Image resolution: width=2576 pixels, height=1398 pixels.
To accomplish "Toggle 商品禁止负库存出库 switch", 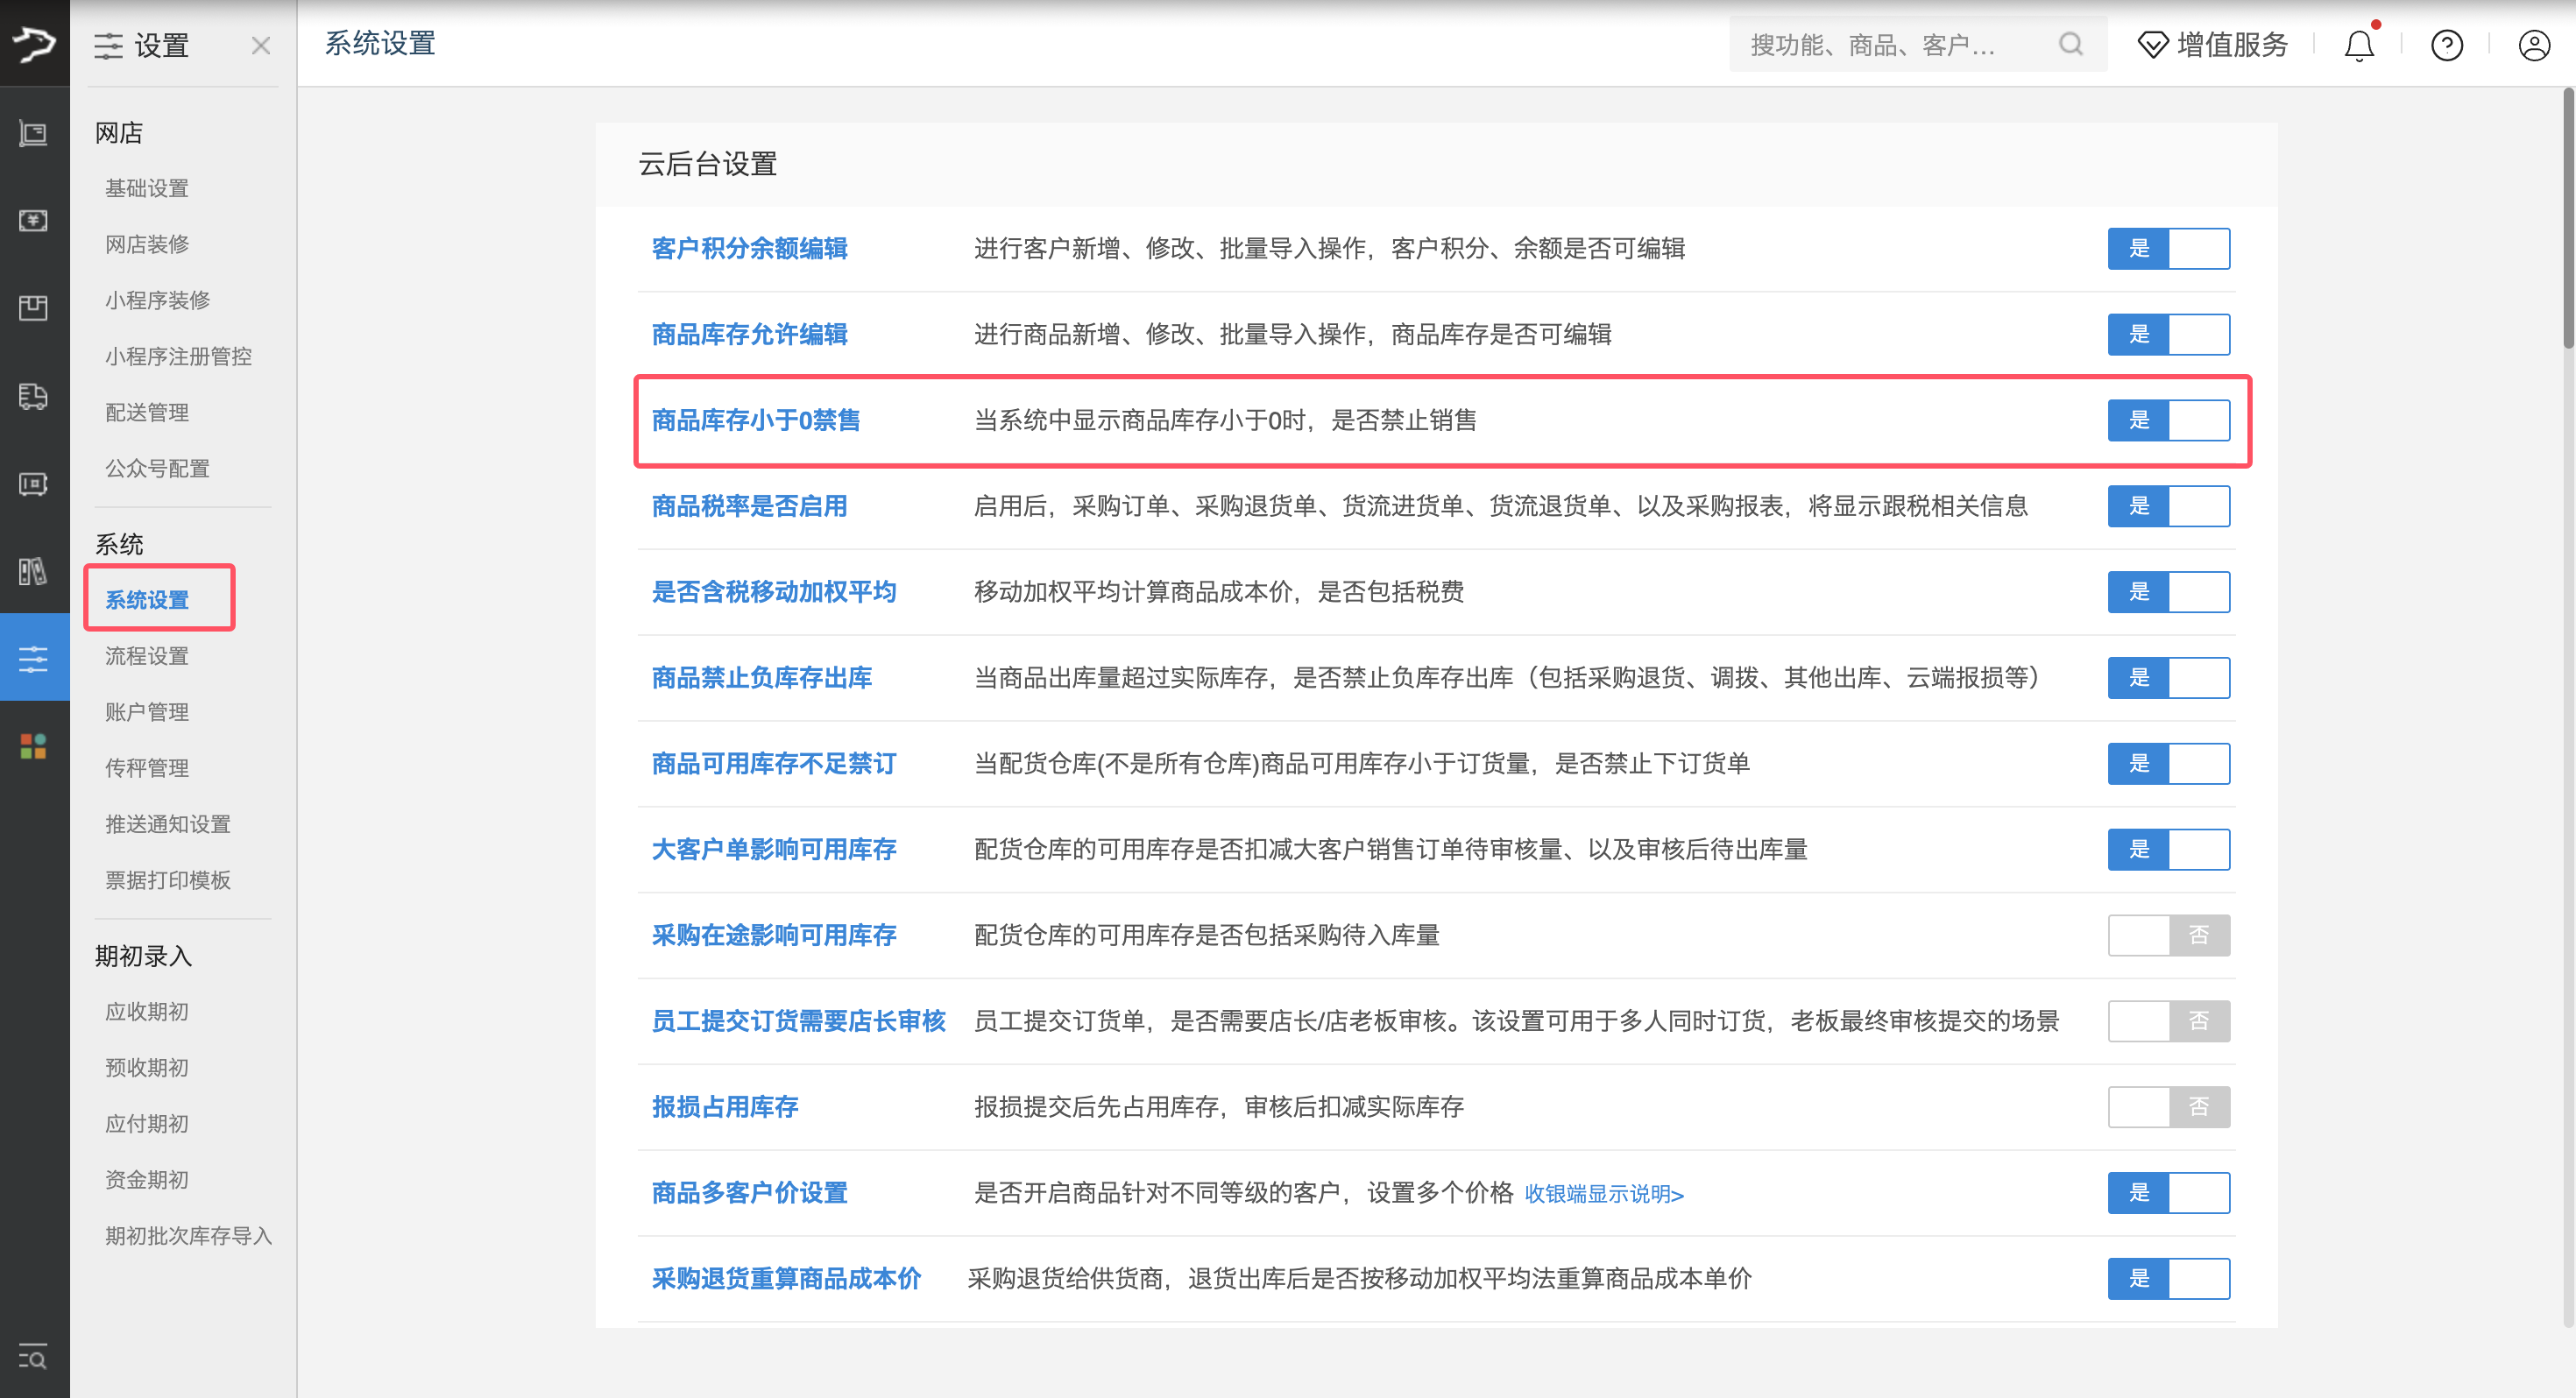I will pos(2168,678).
